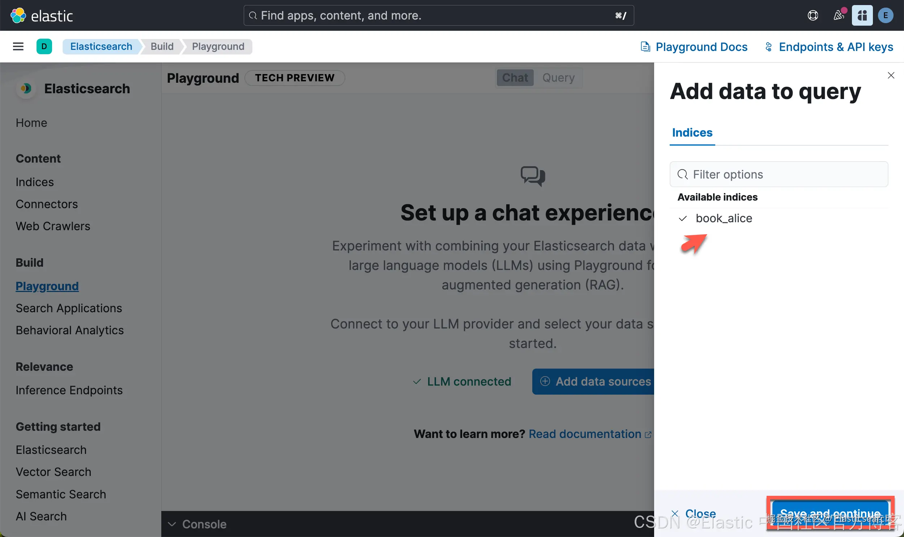
Task: Open the help menu lifebuoy icon
Action: [813, 16]
